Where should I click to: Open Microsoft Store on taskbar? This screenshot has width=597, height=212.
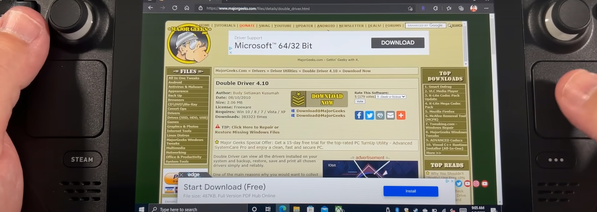point(310,209)
